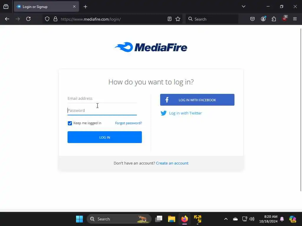Click the Don't have an account? text
This screenshot has height=226, width=302.
[x=134, y=163]
